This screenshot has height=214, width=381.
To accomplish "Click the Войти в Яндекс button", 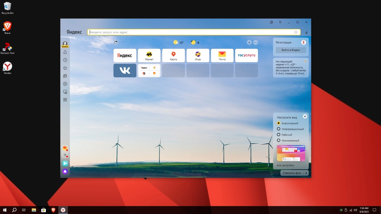I will click(x=291, y=50).
